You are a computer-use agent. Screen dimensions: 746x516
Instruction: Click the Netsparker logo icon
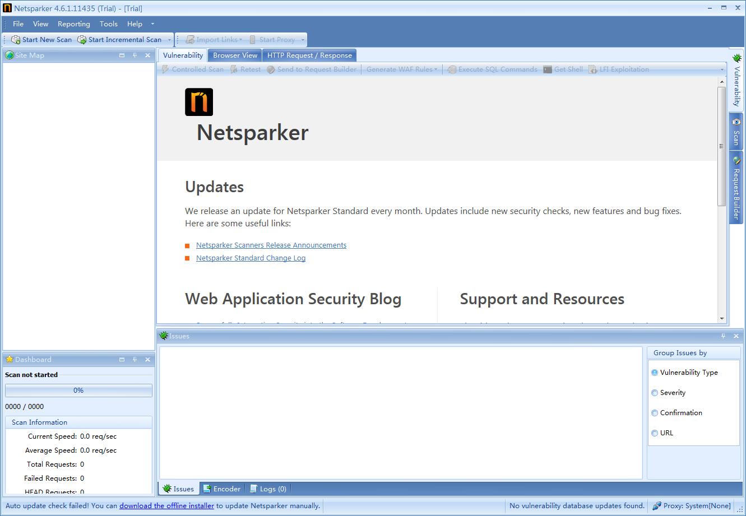[199, 102]
